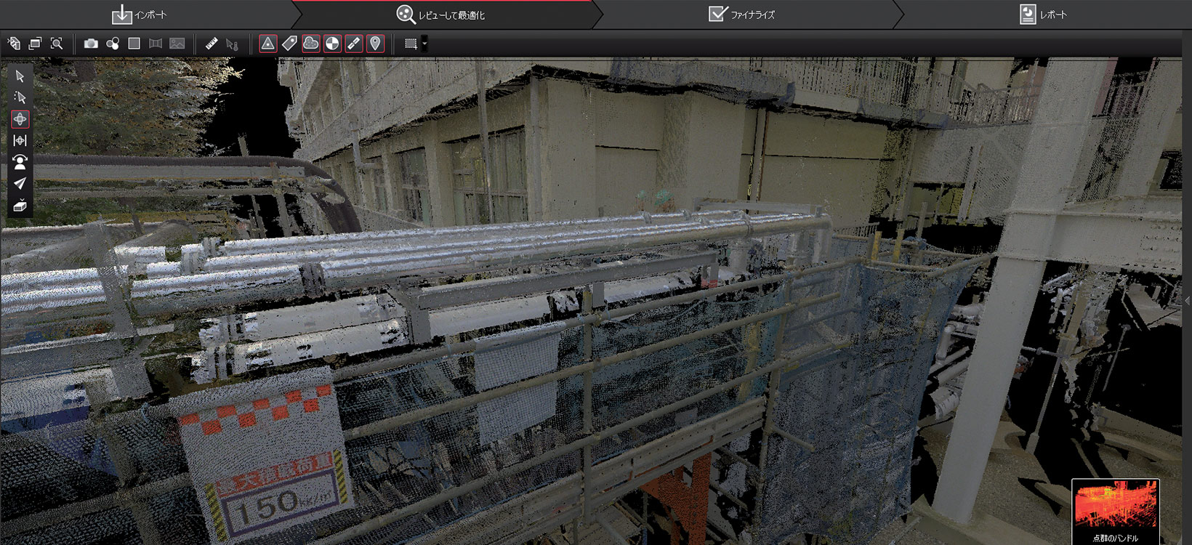Select the multi-point selection arrow tool

click(x=20, y=97)
